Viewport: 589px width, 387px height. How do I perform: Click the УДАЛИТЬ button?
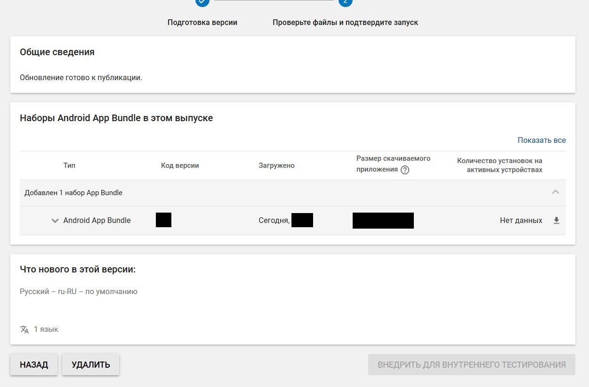[x=91, y=365]
